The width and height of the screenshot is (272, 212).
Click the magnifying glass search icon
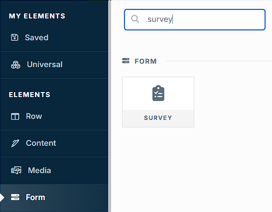coord(135,19)
